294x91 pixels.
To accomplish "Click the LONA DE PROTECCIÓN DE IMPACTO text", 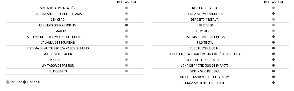I will coord(205,66).
